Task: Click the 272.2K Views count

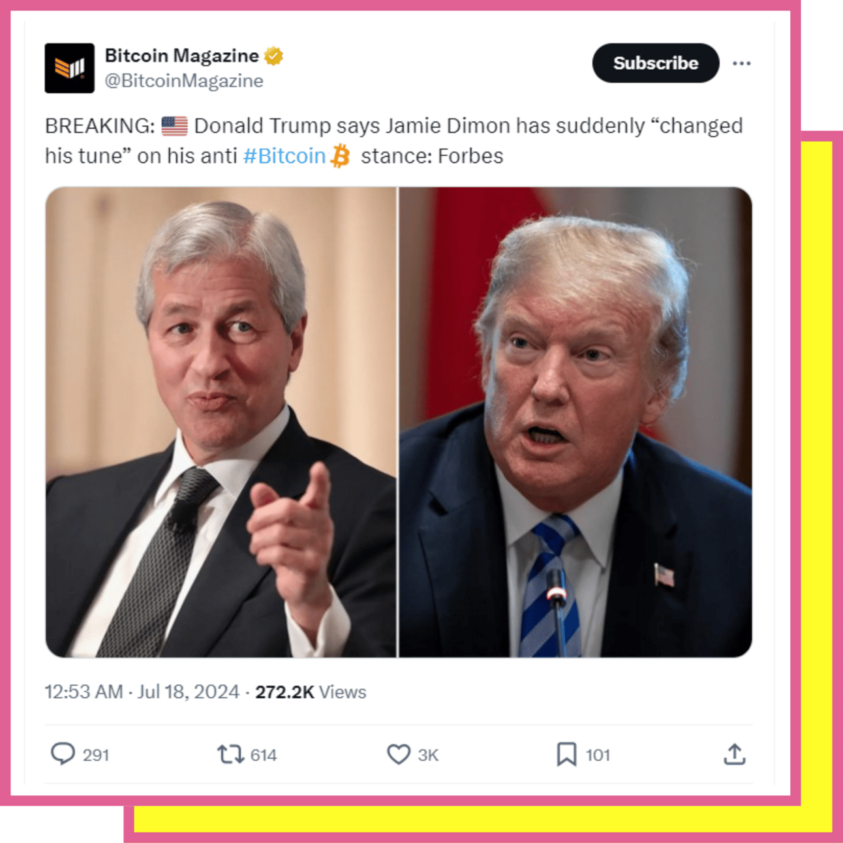Action: pyautogui.click(x=311, y=692)
